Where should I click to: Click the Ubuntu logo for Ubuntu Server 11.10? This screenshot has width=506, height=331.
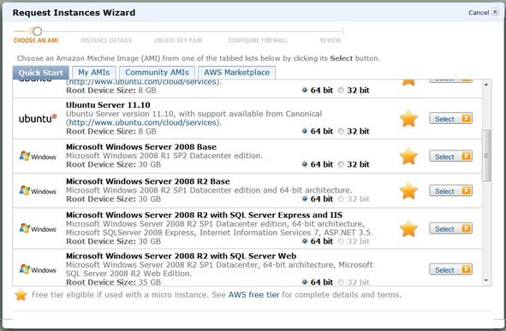click(x=38, y=119)
